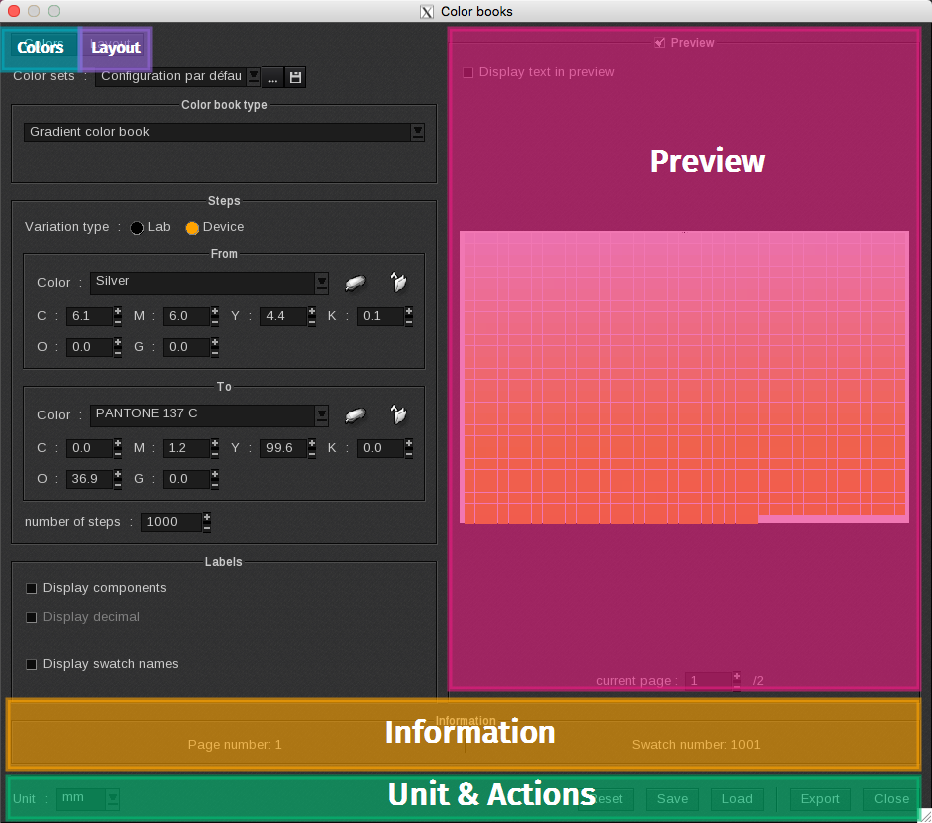Increase the current page with its plus arrow
Viewport: 932px width, 823px height.
736,675
